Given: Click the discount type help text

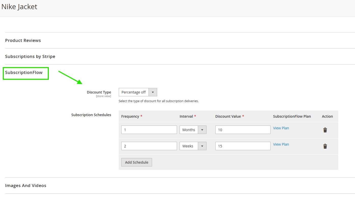Looking at the screenshot, I should [x=159, y=101].
